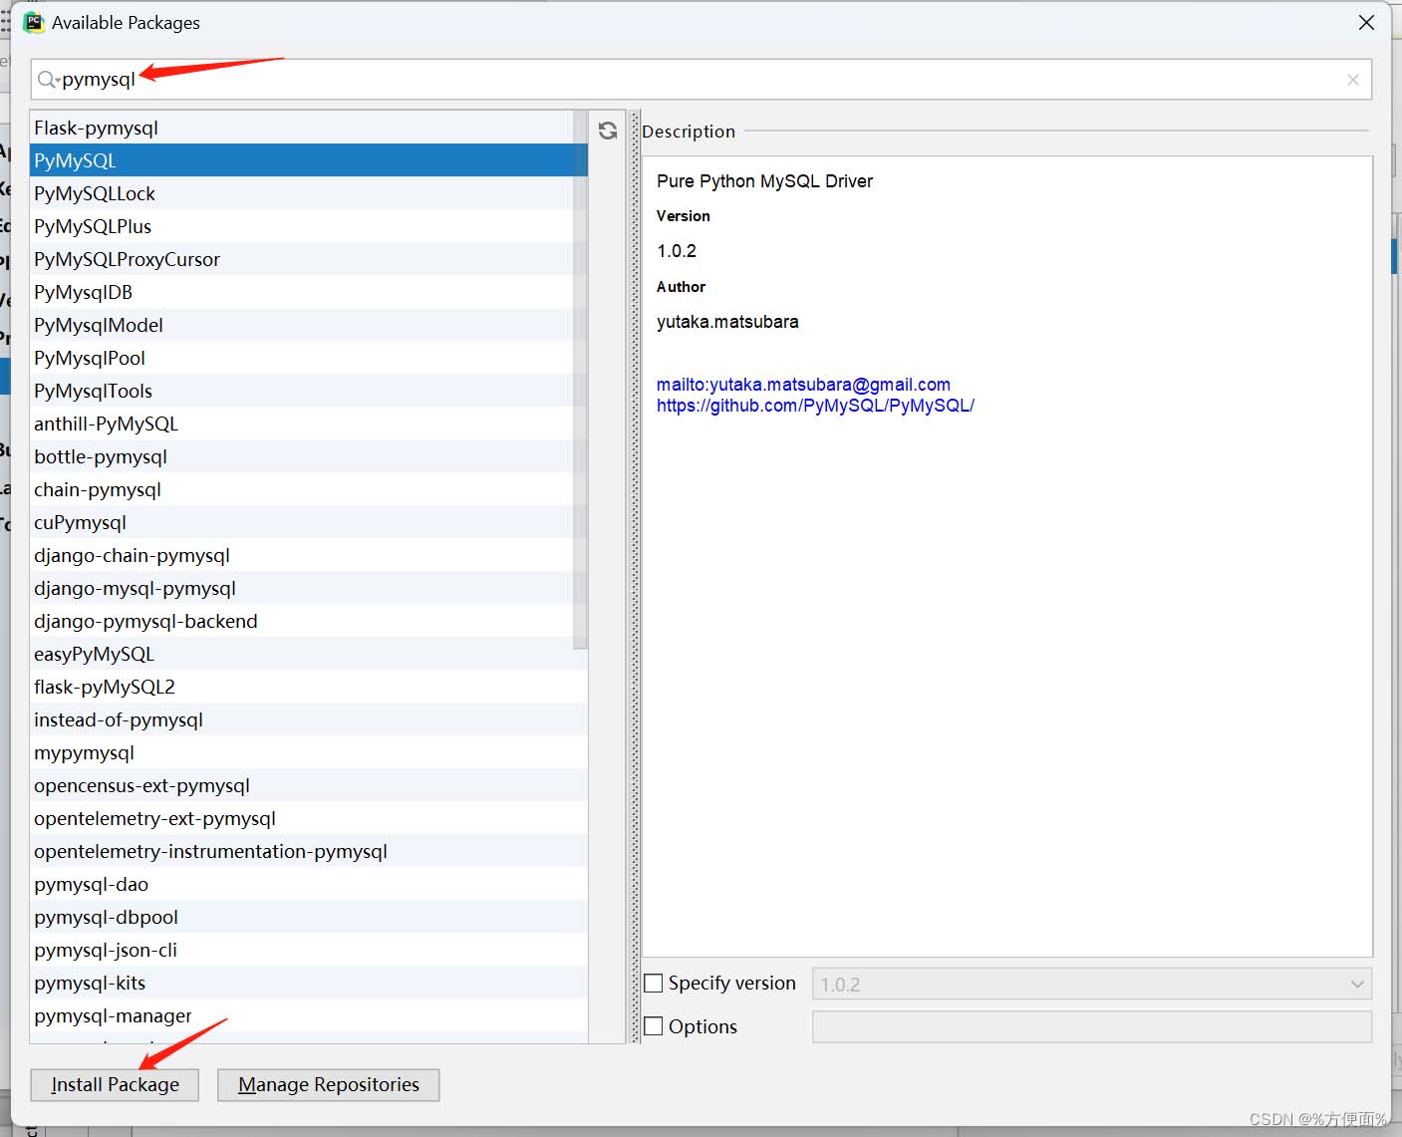
Task: Select pymysql-json-cli in the package list
Action: (309, 950)
